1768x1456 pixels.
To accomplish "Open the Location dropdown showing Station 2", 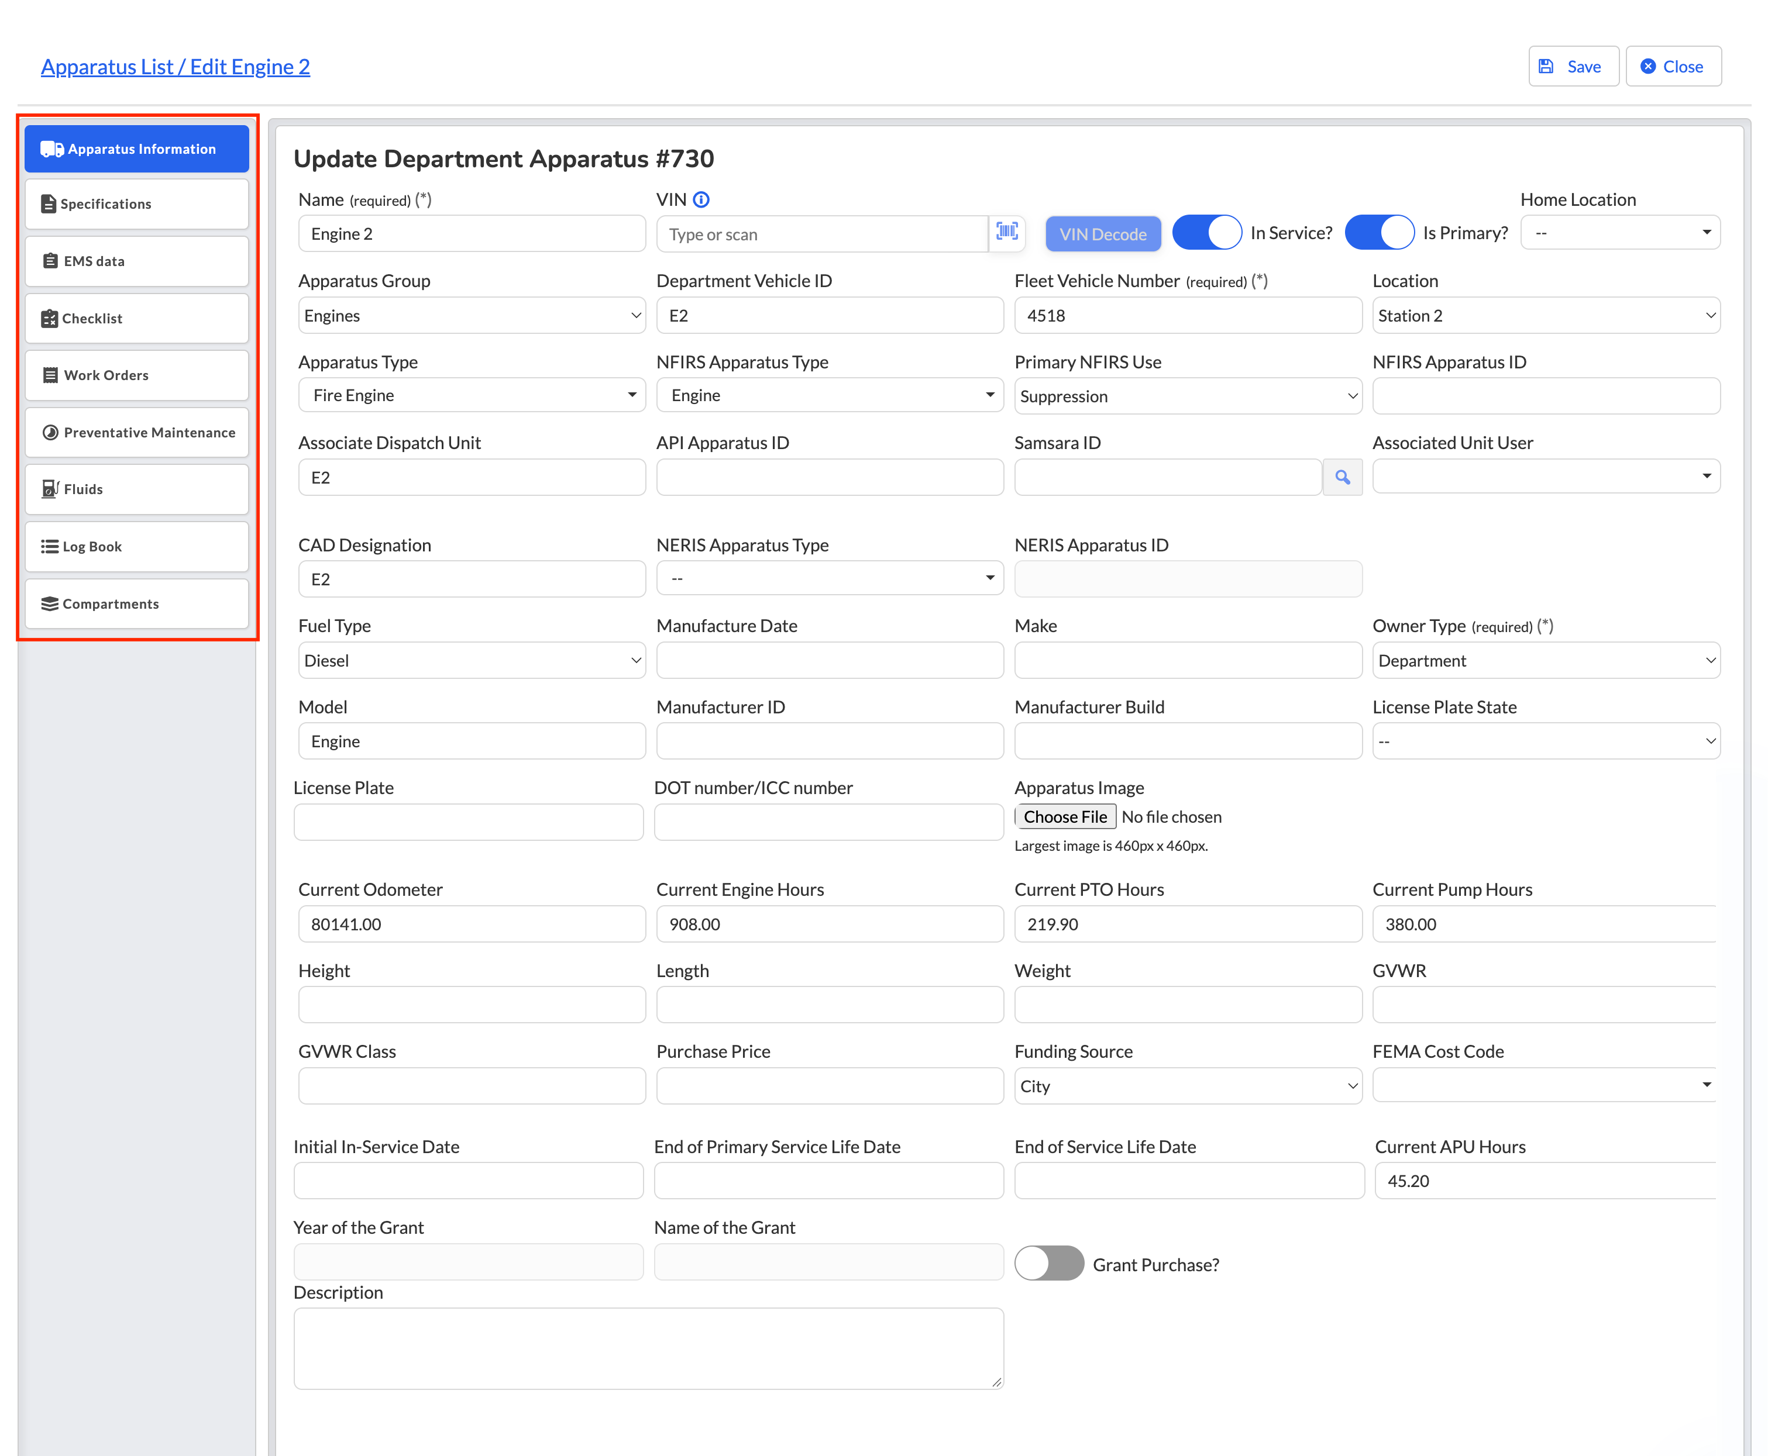I will tap(1546, 315).
